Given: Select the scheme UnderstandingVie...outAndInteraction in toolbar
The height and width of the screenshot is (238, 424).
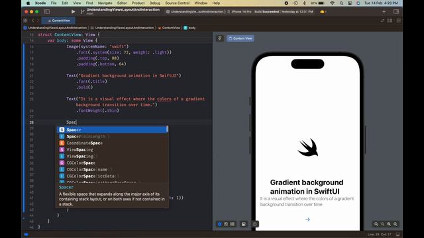Looking at the screenshot, I should (195, 12).
